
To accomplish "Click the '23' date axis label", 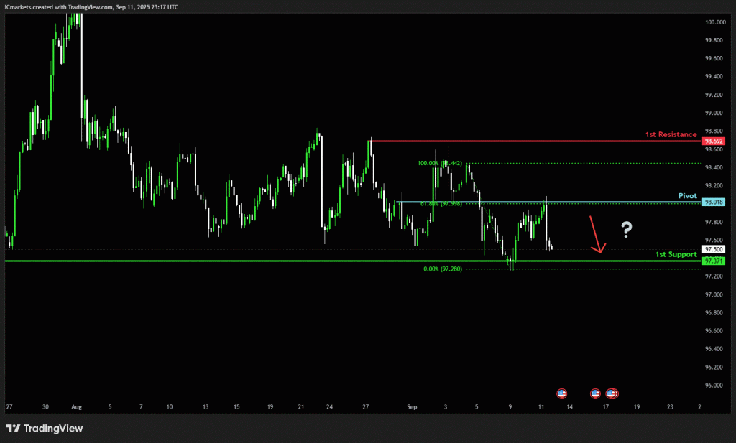I will [x=670, y=407].
